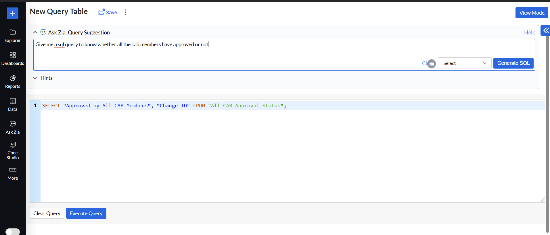Open Ask Zia in sidebar
550x235 pixels.
[13, 127]
